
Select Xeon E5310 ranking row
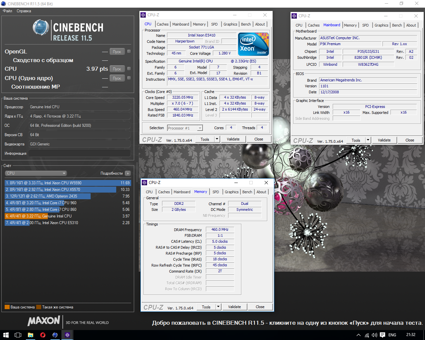pyautogui.click(x=68, y=223)
